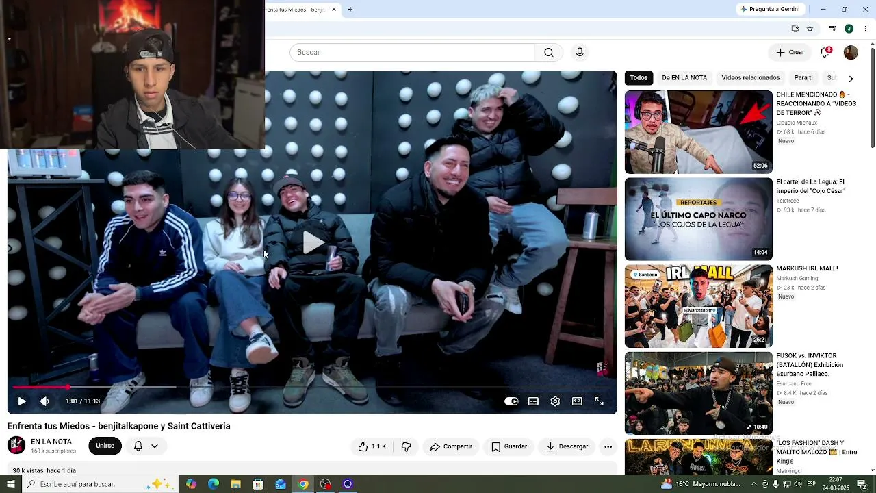
Task: Click the Compartir share button
Action: pos(451,446)
